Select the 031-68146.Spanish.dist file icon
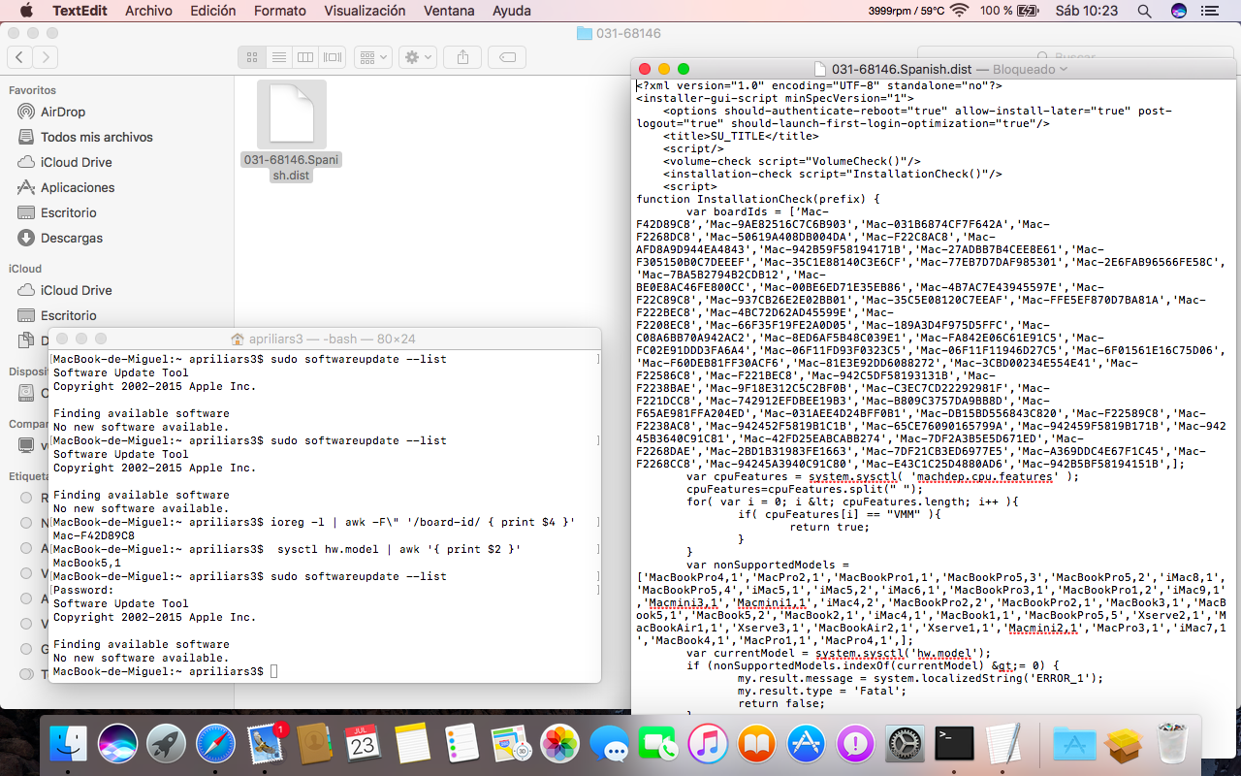 click(x=292, y=114)
